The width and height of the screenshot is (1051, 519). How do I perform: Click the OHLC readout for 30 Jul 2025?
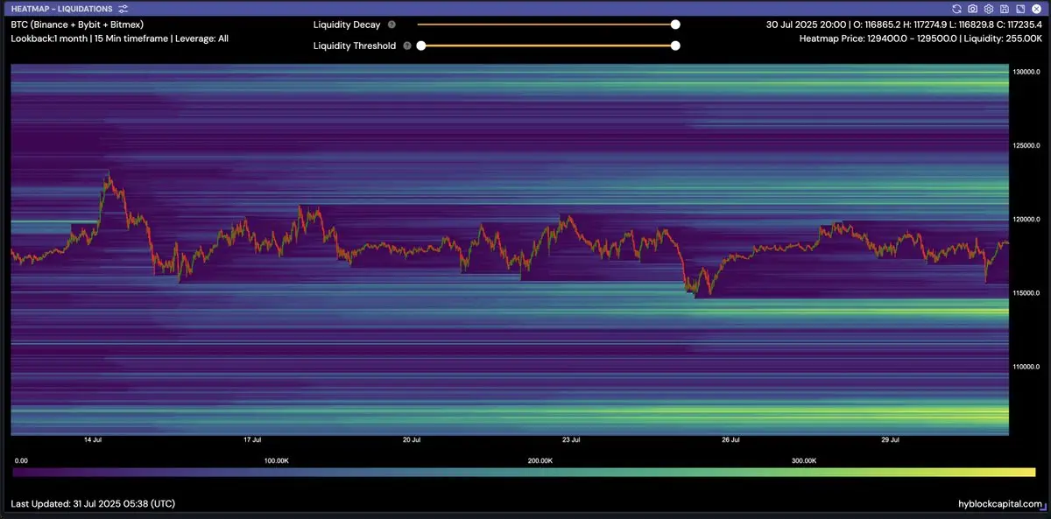click(904, 25)
